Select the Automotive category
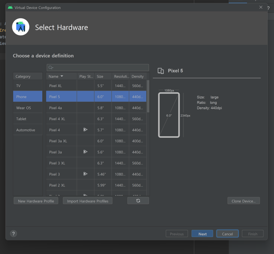The width and height of the screenshot is (274, 254). (x=28, y=130)
